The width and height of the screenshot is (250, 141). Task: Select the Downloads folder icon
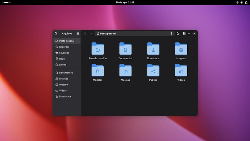(x=153, y=49)
